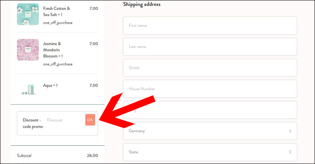
Task: Select the Jasmine & Mandarin Blossom item name
Action: [53, 50]
